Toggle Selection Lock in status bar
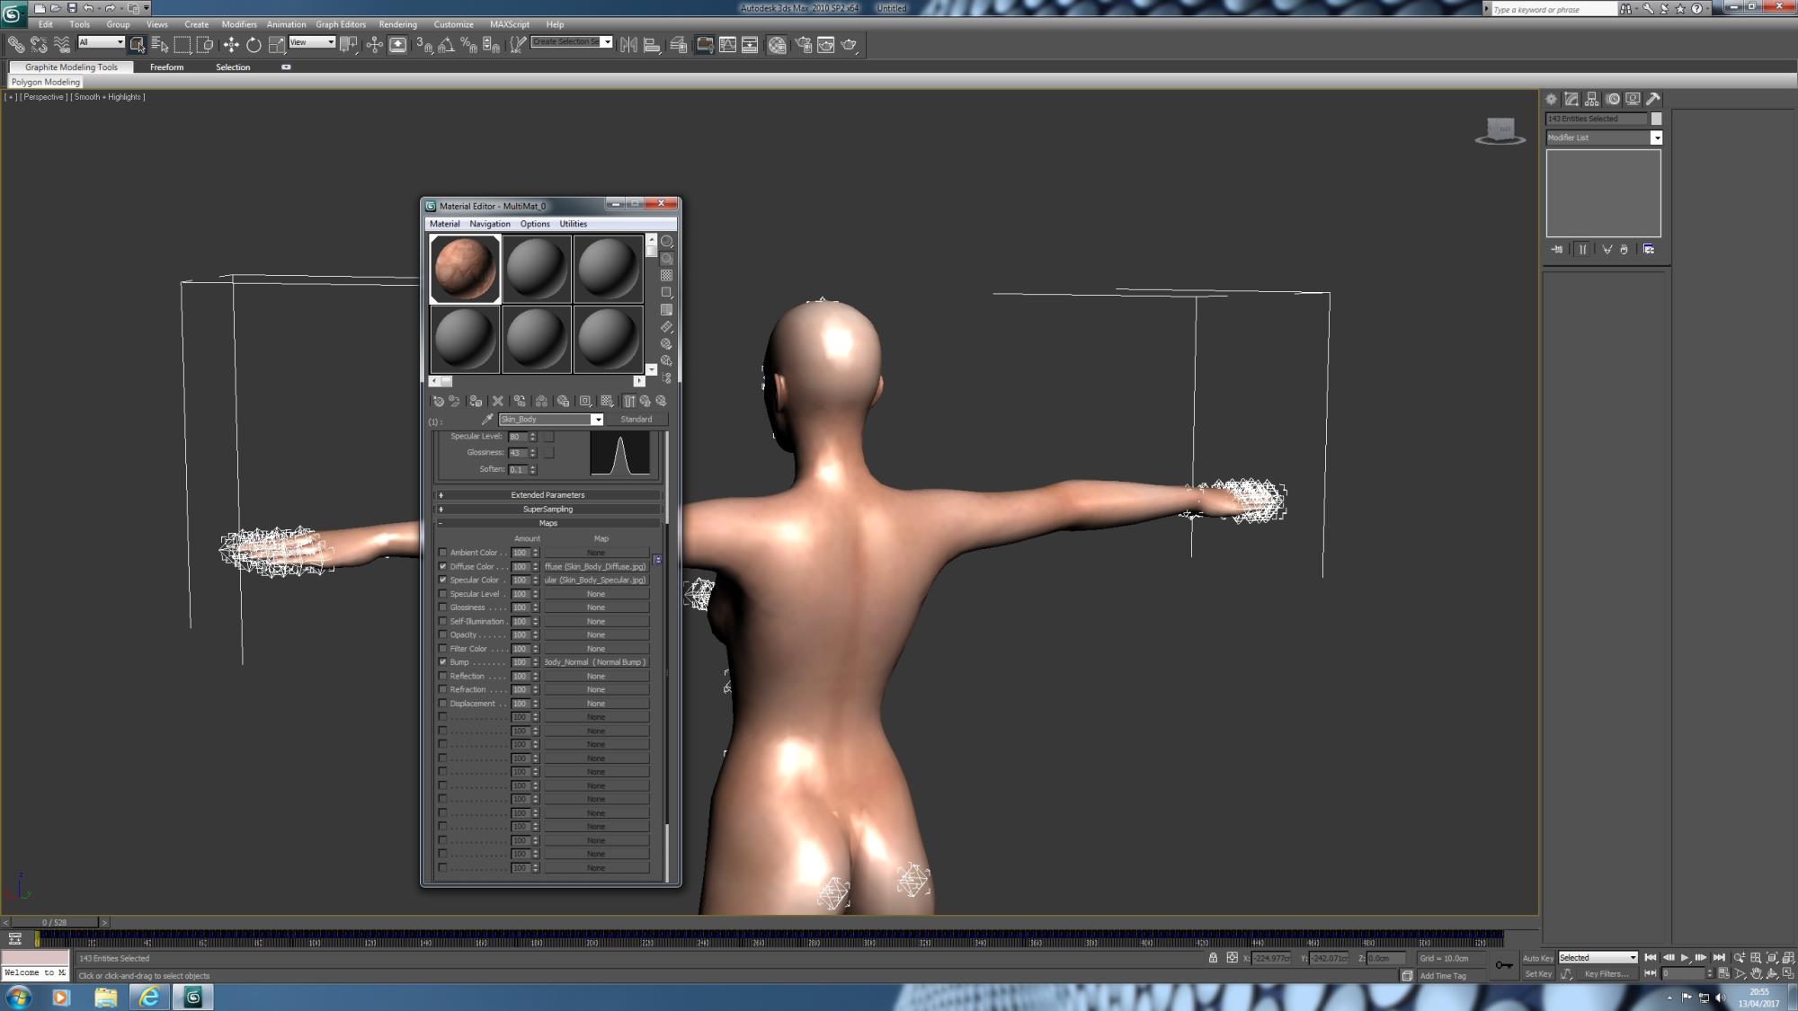1798x1011 pixels. point(1213,958)
